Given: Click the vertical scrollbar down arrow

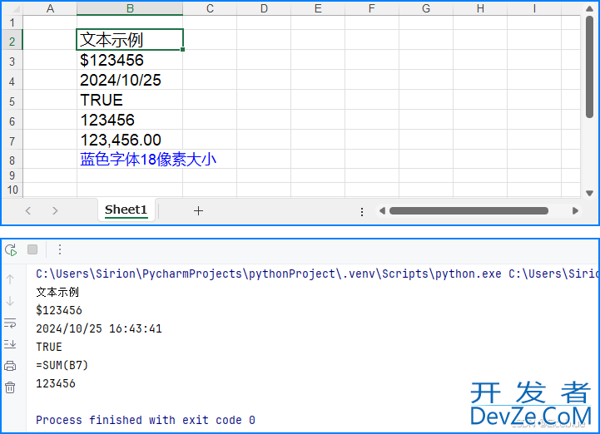Looking at the screenshot, I should click(589, 193).
